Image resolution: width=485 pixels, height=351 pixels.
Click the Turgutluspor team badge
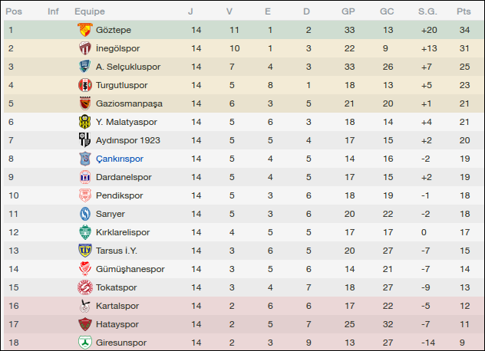pyautogui.click(x=84, y=85)
